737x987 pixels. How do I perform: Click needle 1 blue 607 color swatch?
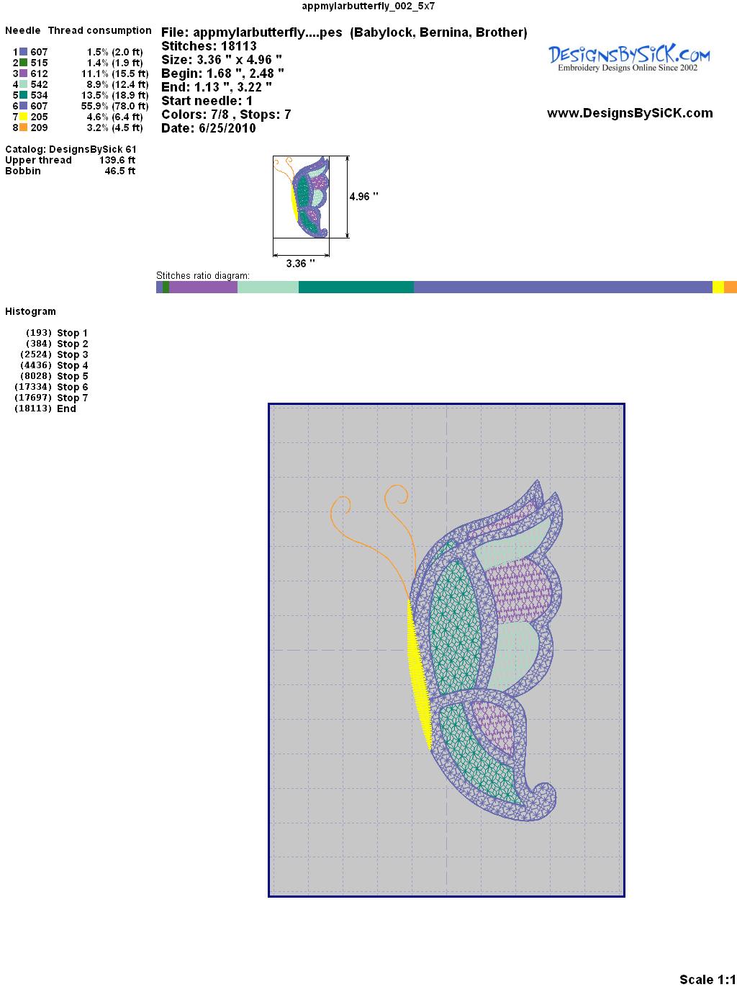(24, 52)
